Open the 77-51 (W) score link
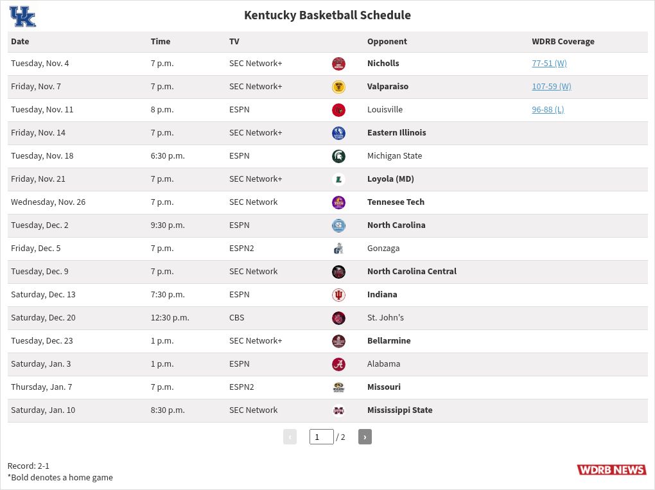 point(549,64)
